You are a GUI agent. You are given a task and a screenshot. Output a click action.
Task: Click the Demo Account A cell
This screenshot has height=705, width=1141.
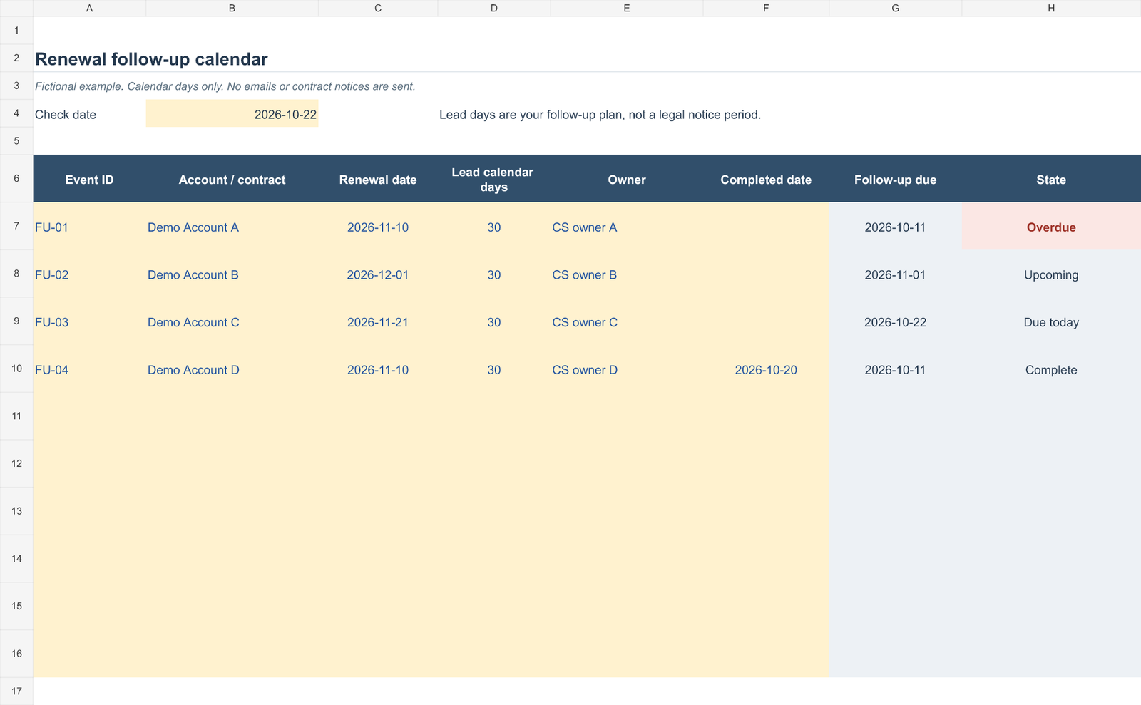(x=232, y=227)
